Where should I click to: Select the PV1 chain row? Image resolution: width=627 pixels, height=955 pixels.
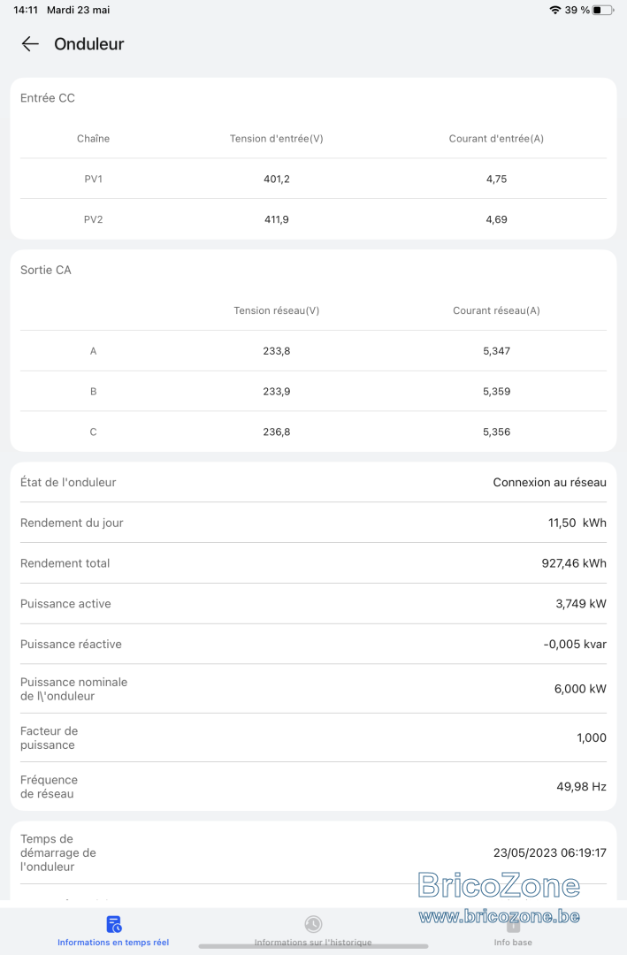(x=313, y=179)
